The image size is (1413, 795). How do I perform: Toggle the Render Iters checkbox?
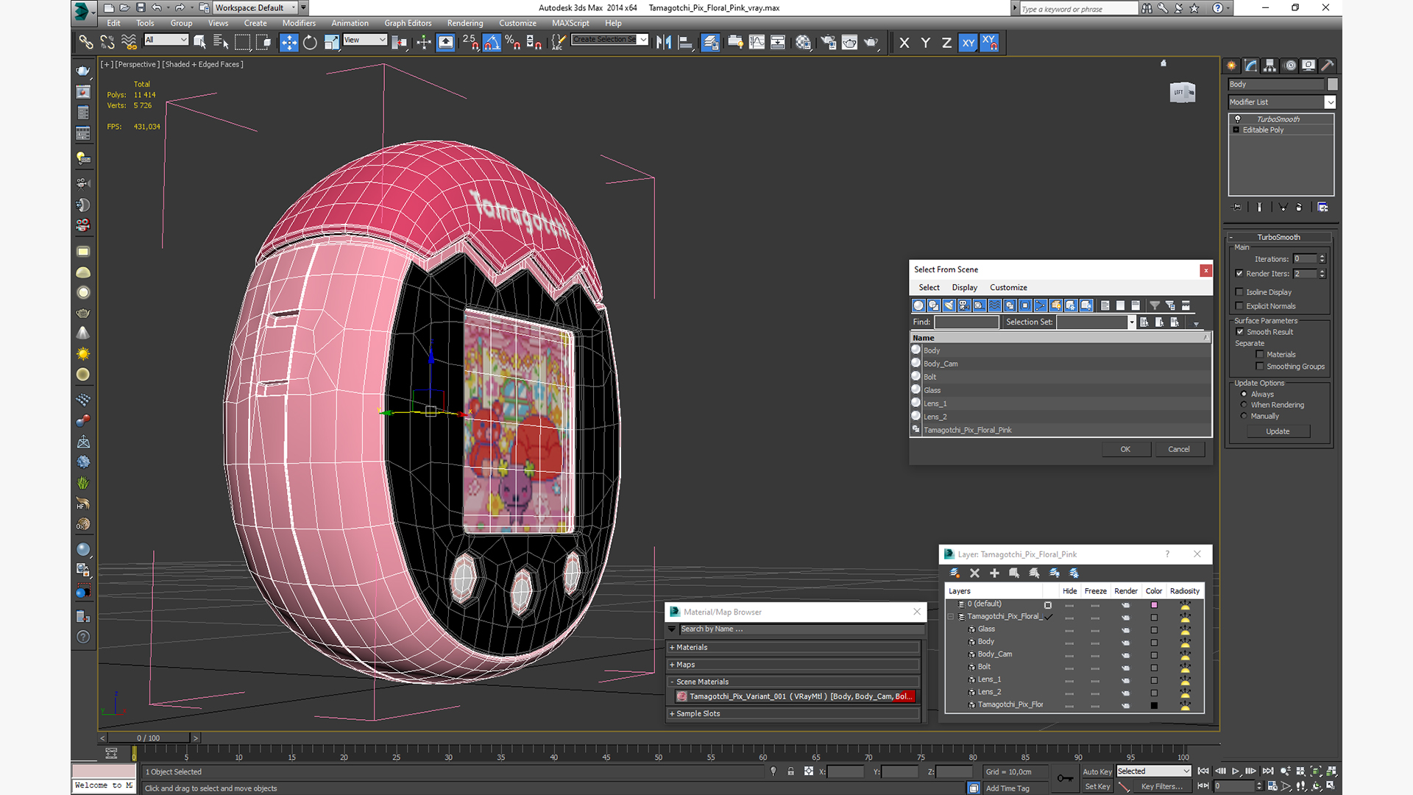click(x=1239, y=274)
